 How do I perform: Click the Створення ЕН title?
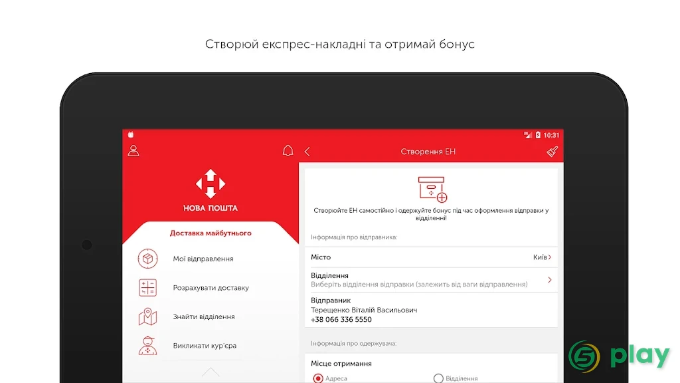point(428,152)
